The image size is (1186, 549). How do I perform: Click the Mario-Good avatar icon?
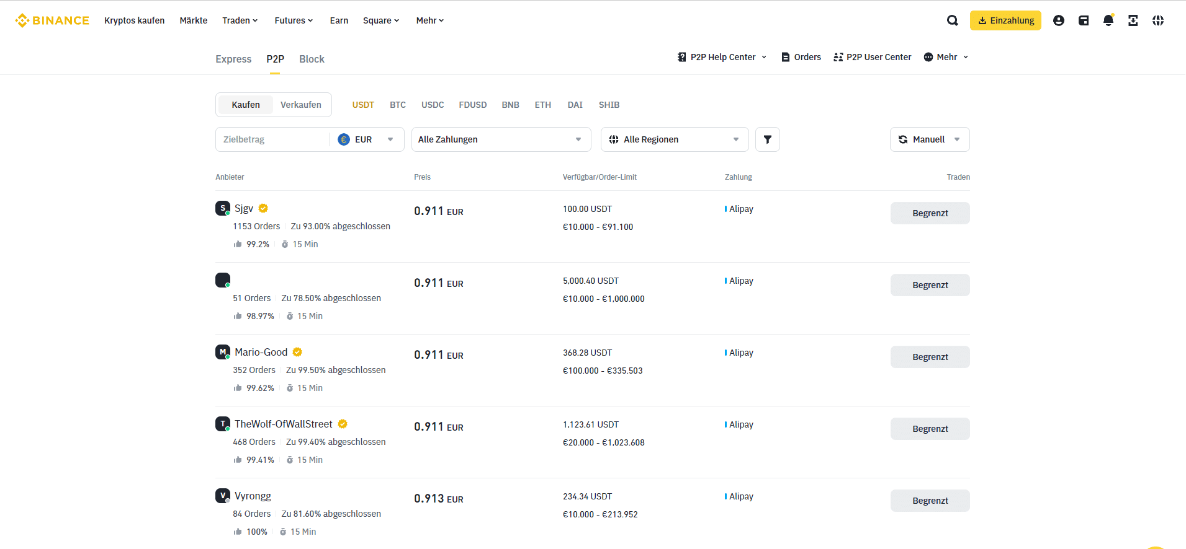(223, 352)
